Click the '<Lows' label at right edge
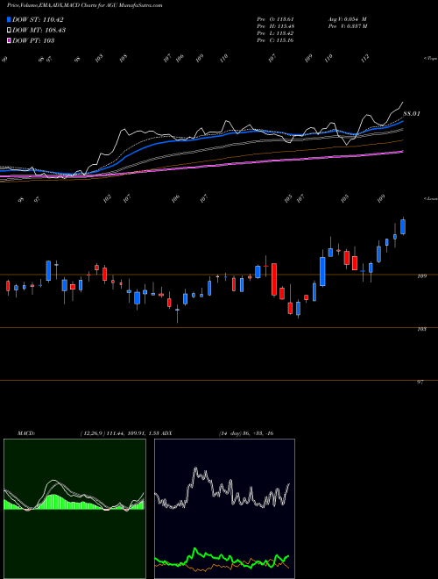438x579 pixels. pyautogui.click(x=430, y=199)
